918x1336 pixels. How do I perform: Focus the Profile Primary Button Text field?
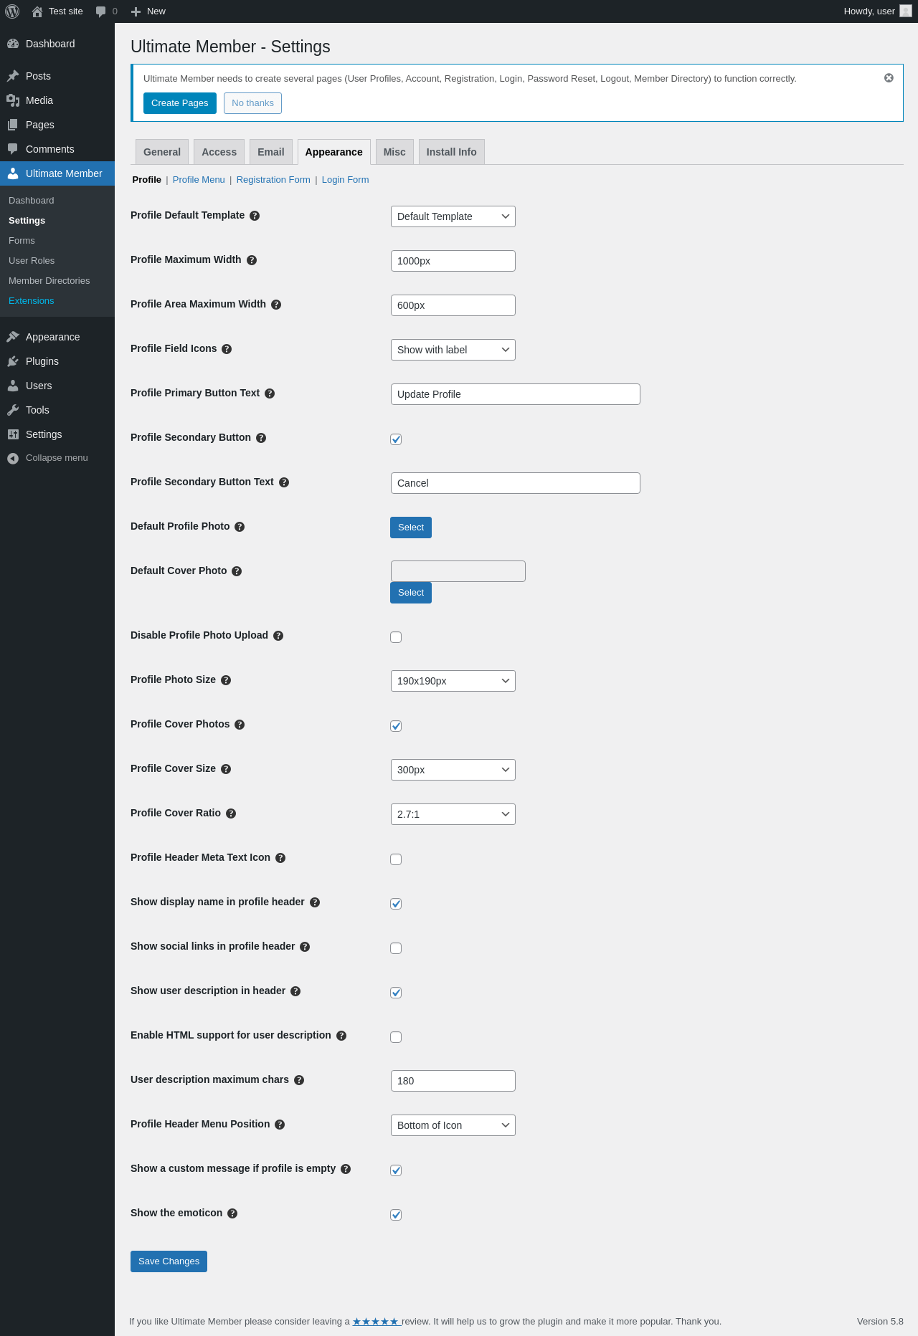[x=516, y=394]
